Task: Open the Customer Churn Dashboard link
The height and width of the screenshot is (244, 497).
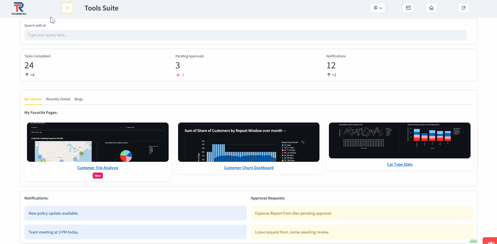Action: click(249, 168)
